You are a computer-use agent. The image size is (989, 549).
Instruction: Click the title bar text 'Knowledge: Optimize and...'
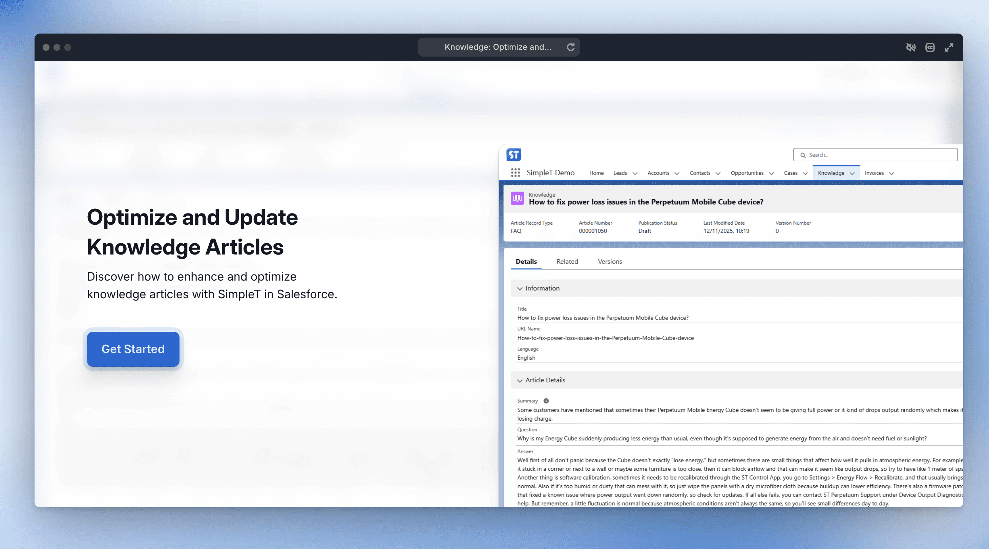tap(498, 47)
